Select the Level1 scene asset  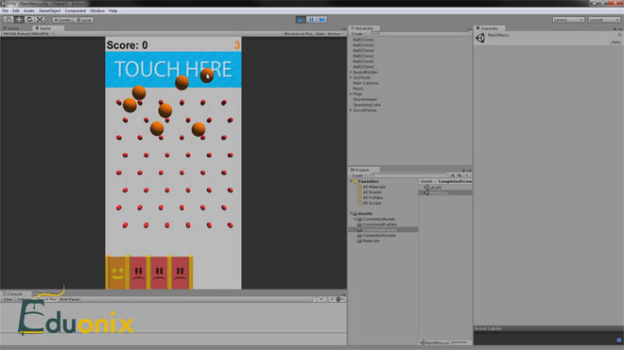[x=435, y=187]
